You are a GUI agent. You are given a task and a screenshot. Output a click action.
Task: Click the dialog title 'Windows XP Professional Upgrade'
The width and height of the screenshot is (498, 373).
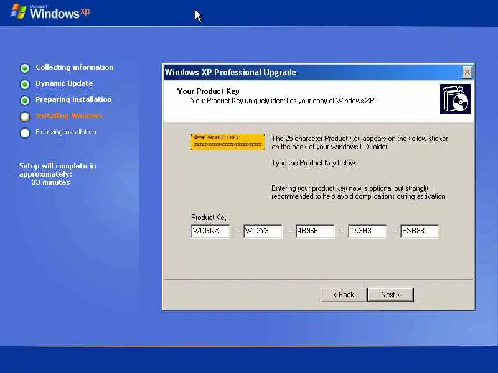tap(230, 72)
